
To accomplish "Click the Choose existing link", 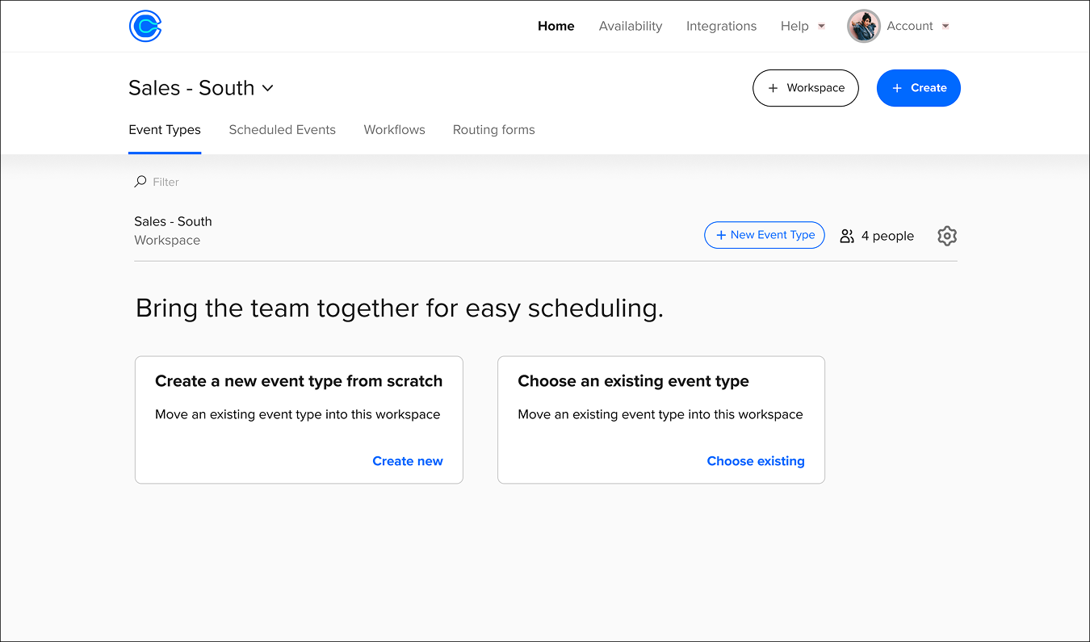I will point(756,461).
